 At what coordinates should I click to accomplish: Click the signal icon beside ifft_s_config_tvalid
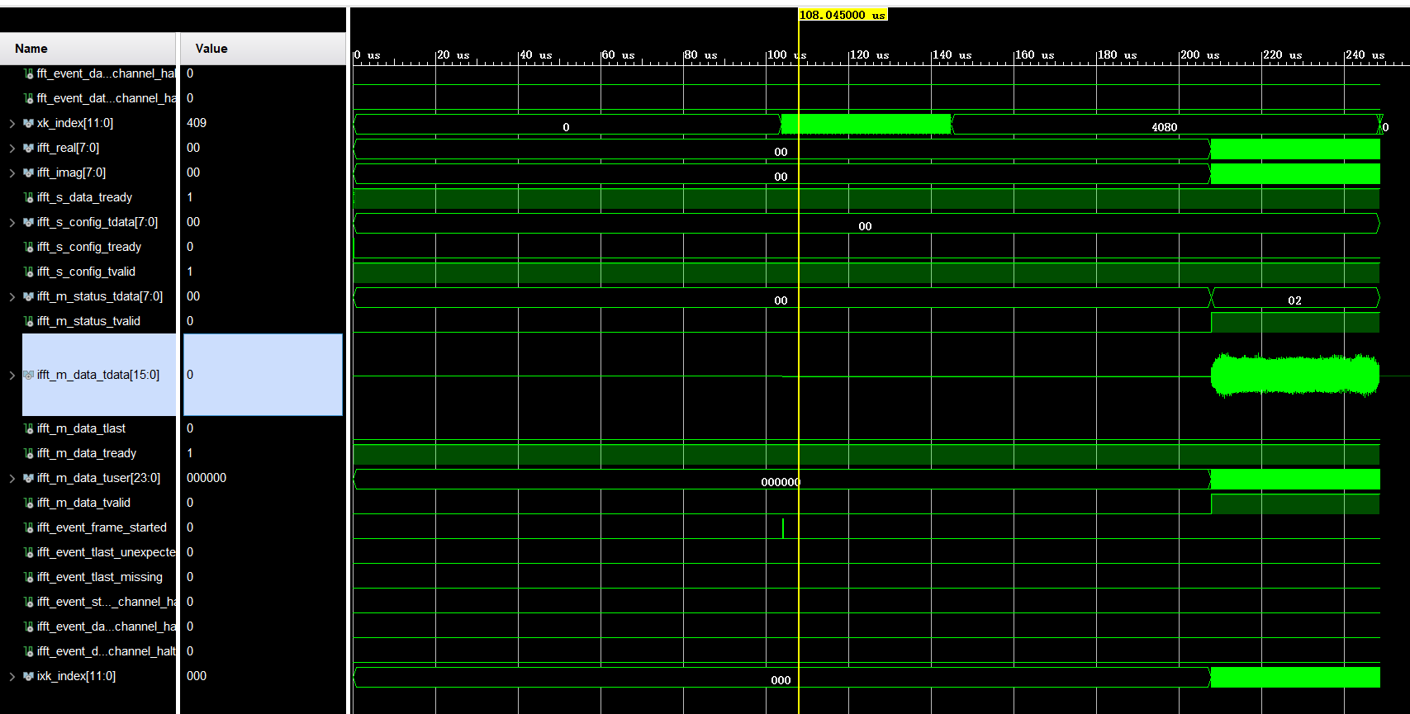29,272
